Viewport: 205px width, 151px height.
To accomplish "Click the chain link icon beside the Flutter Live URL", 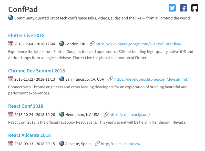I will (91, 44).
